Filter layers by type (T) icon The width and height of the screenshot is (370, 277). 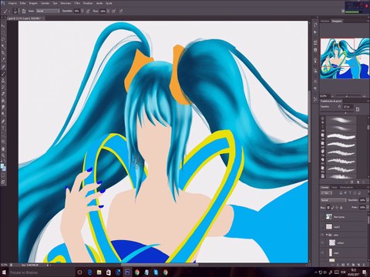[350, 193]
